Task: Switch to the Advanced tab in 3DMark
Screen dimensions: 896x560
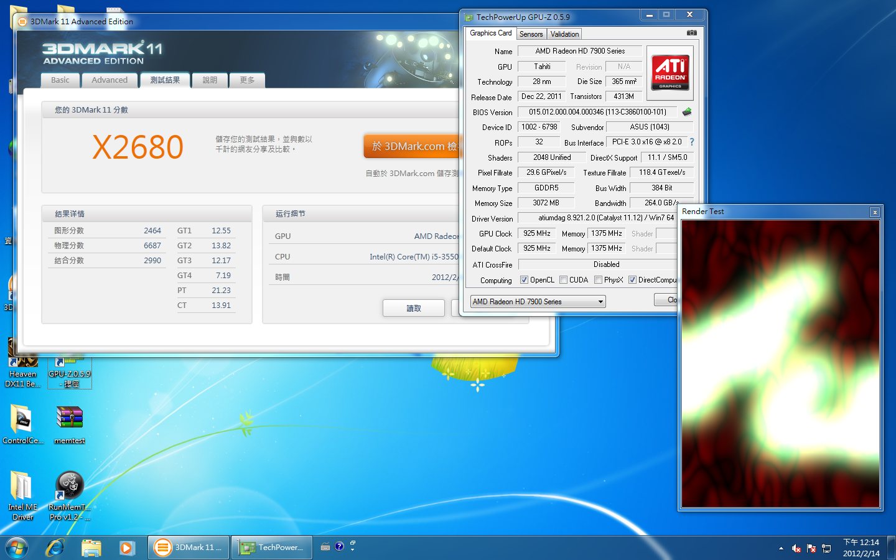Action: 110,80
